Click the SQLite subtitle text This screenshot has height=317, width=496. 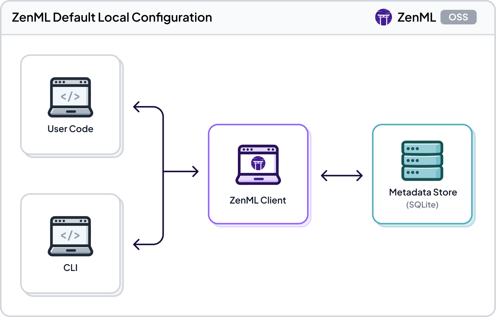point(423,204)
